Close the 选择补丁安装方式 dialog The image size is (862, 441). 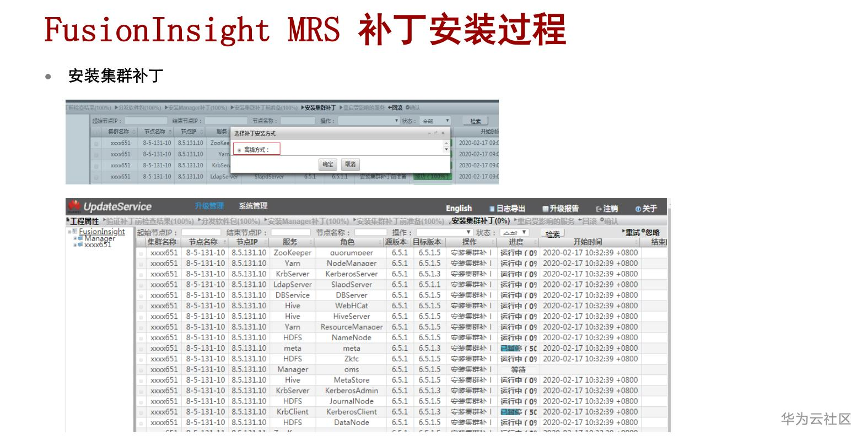pyautogui.click(x=442, y=133)
